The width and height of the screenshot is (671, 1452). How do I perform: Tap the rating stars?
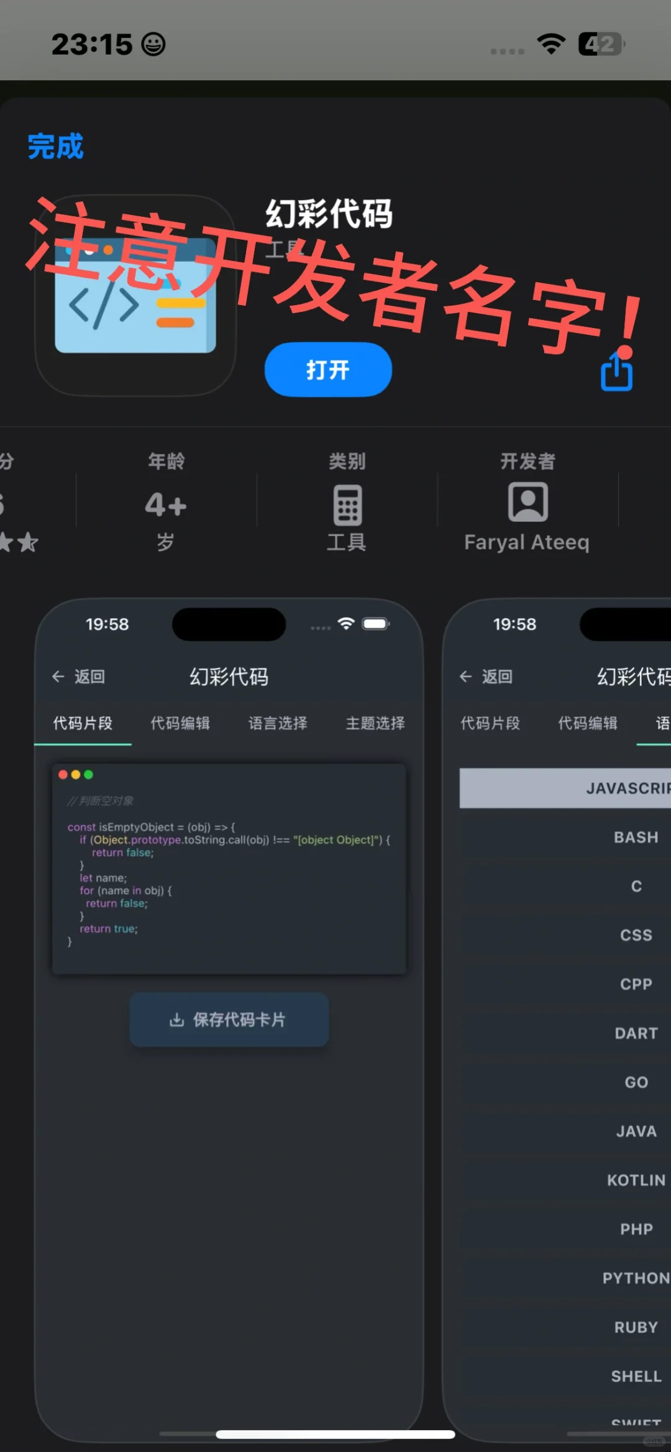click(x=19, y=542)
